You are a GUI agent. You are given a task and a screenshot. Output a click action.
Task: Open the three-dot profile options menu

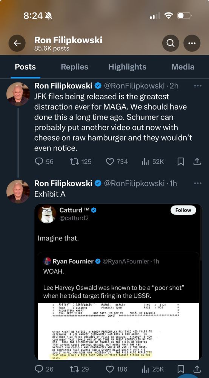192,43
